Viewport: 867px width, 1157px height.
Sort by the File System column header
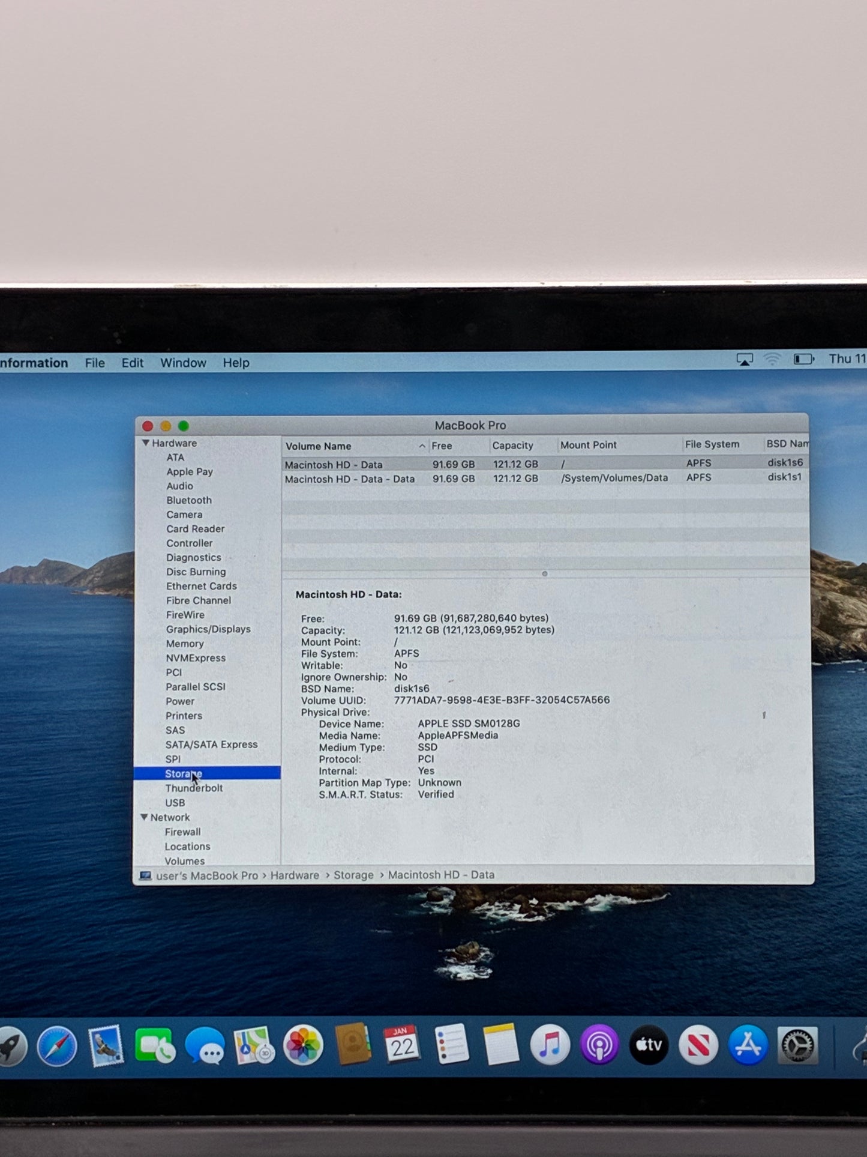[x=712, y=444]
